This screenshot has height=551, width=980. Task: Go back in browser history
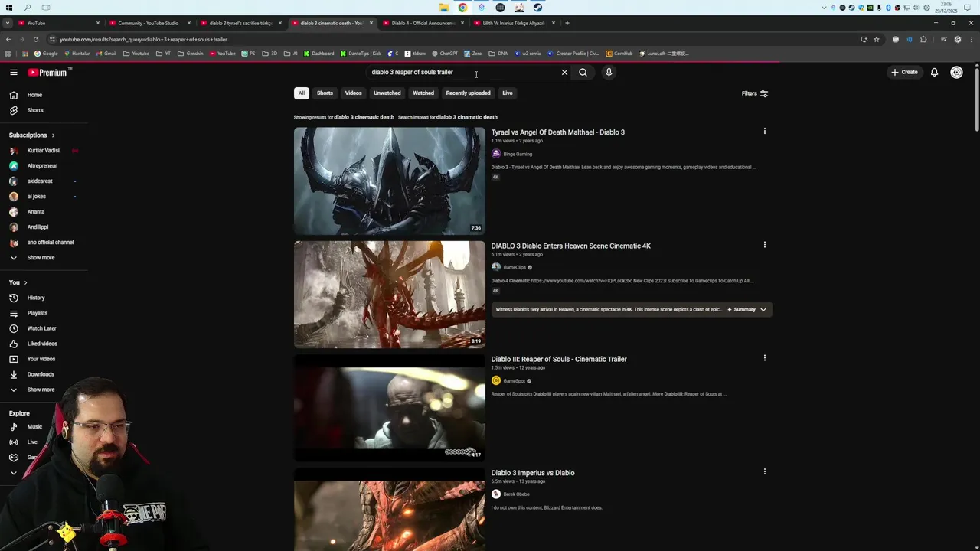8,39
